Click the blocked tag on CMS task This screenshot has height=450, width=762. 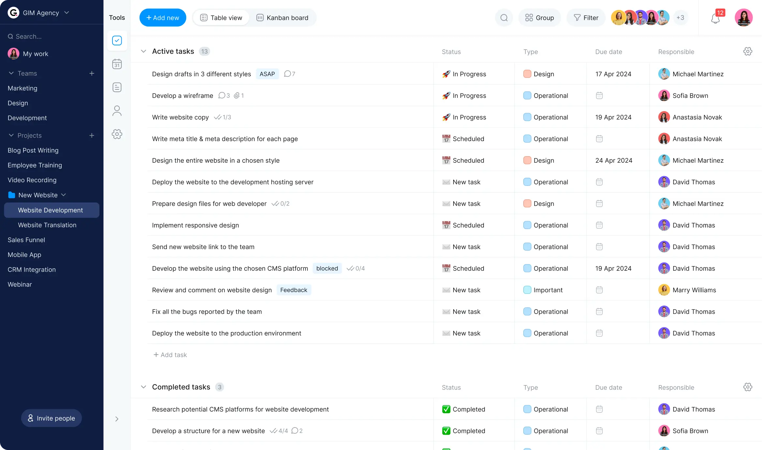point(327,268)
